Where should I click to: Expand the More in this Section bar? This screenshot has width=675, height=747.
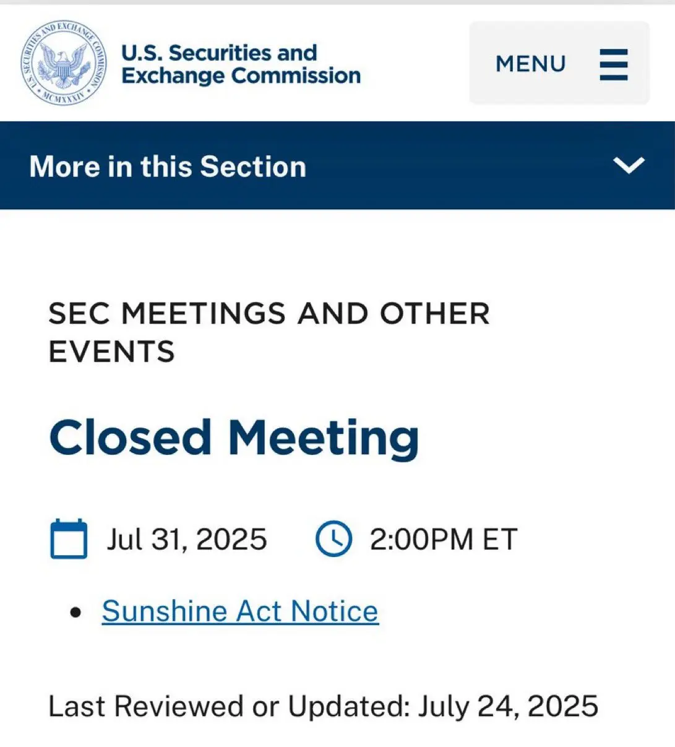(337, 166)
